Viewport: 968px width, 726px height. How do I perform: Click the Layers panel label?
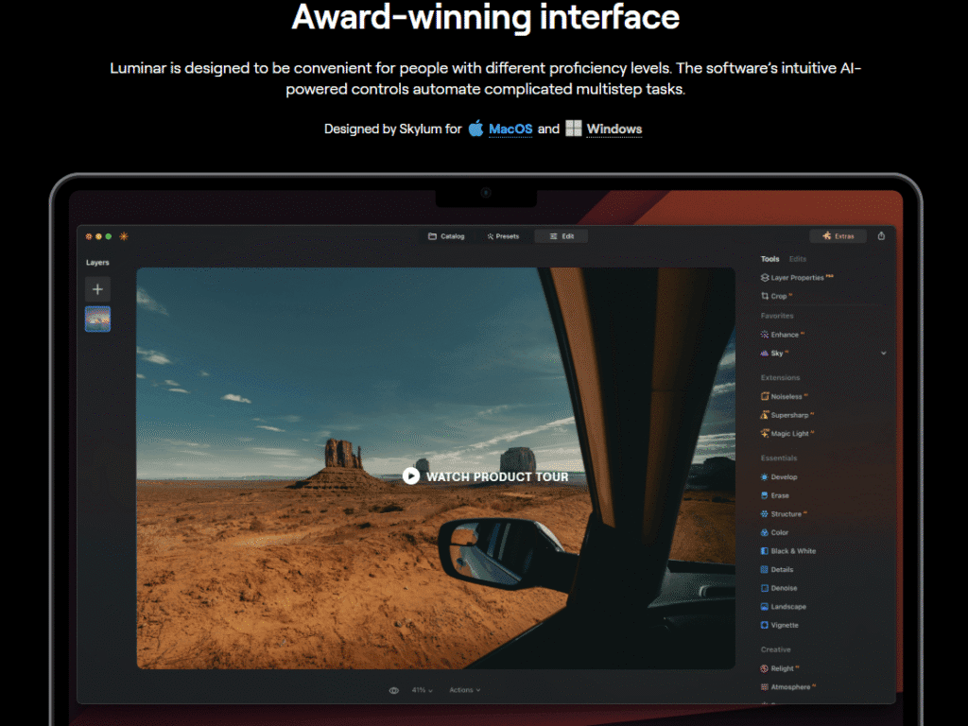(97, 263)
